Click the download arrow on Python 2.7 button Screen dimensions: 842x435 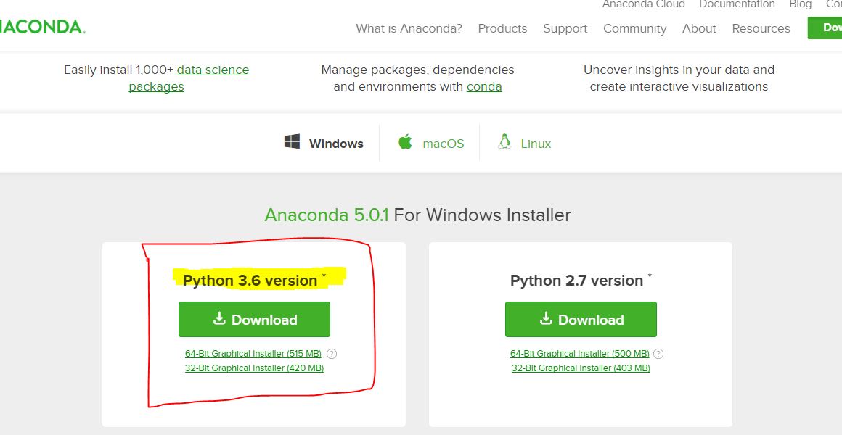coord(545,319)
